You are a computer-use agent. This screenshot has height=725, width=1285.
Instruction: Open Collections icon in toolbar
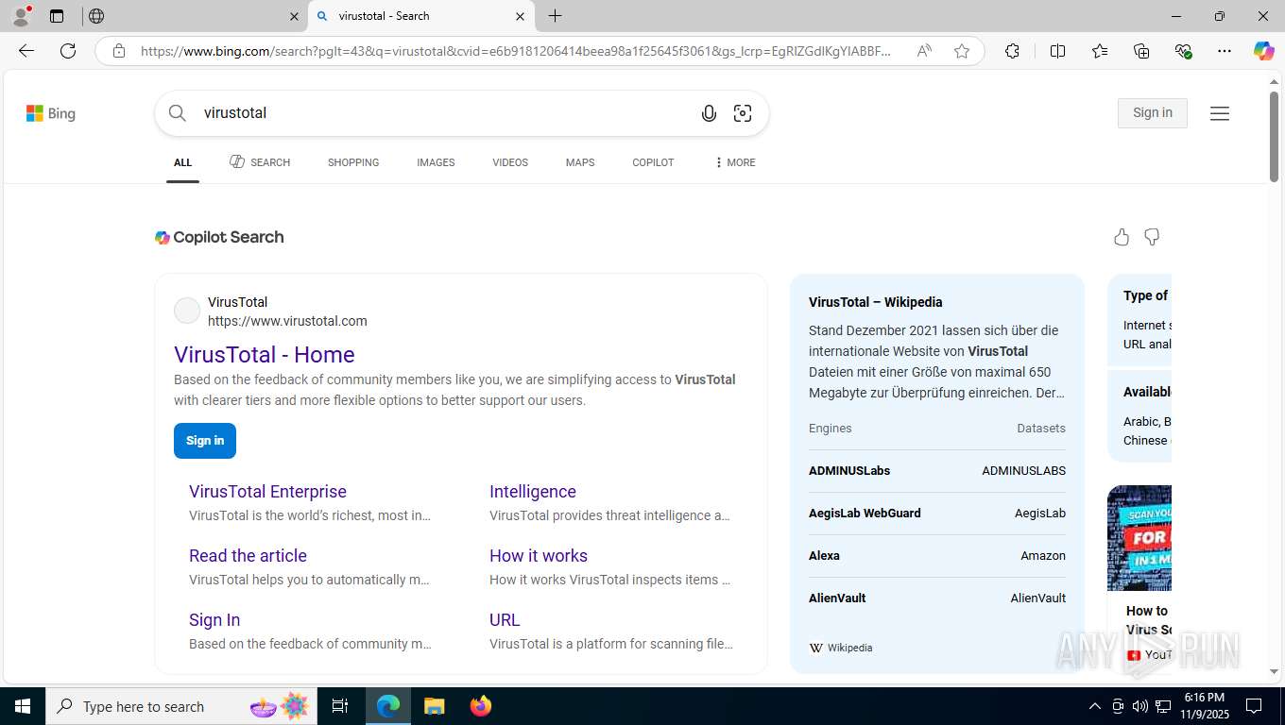point(1141,51)
